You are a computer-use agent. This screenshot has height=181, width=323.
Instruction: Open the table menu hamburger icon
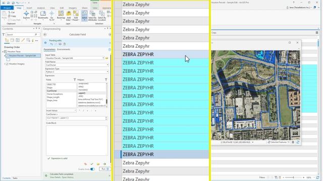[317, 33]
